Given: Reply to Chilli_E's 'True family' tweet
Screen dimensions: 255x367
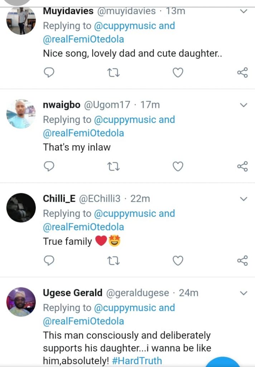Looking at the screenshot, I should (x=49, y=261).
